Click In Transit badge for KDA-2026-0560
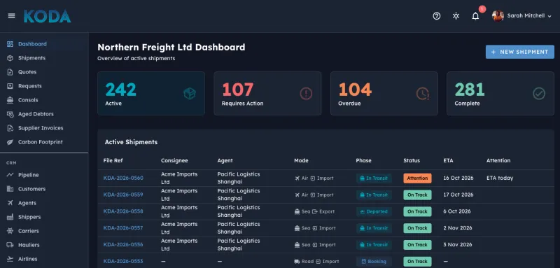The width and height of the screenshot is (560, 268). (374, 178)
